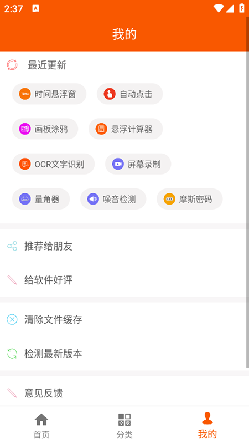249x444 pixels.
Task: Open 意见反馈 feedback entry
Action: 123,393
